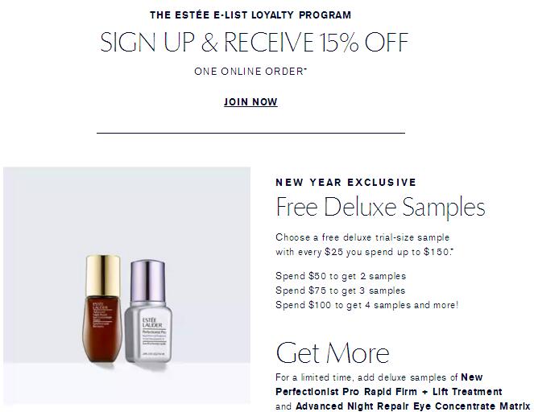Click the gold cap of the brown bottle
Image resolution: width=534 pixels, height=412 pixels.
(103, 275)
